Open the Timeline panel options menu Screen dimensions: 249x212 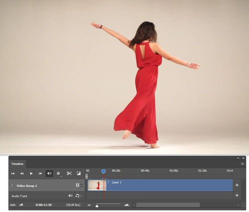(243, 164)
